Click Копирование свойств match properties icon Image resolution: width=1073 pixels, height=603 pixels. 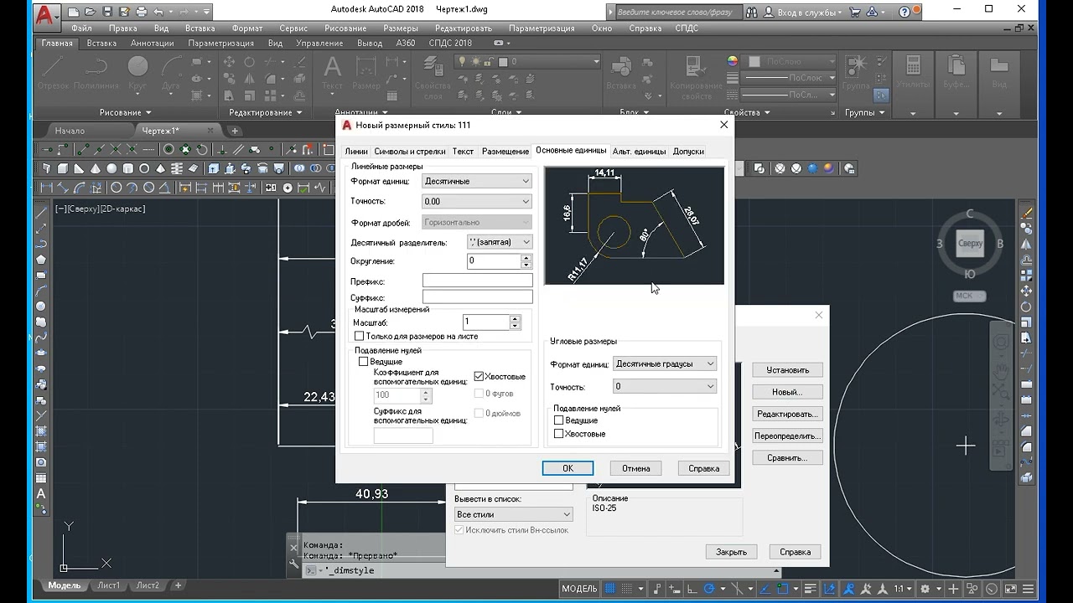tap(696, 77)
